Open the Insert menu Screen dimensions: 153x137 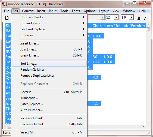tap(41, 11)
